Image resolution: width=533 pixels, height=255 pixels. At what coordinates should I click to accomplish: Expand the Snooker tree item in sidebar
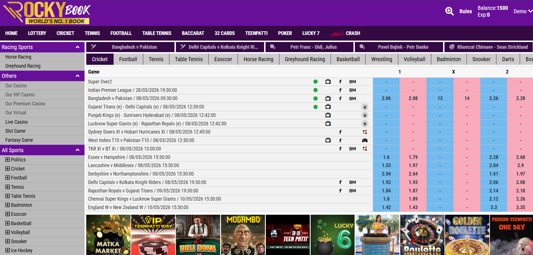[x=8, y=241]
